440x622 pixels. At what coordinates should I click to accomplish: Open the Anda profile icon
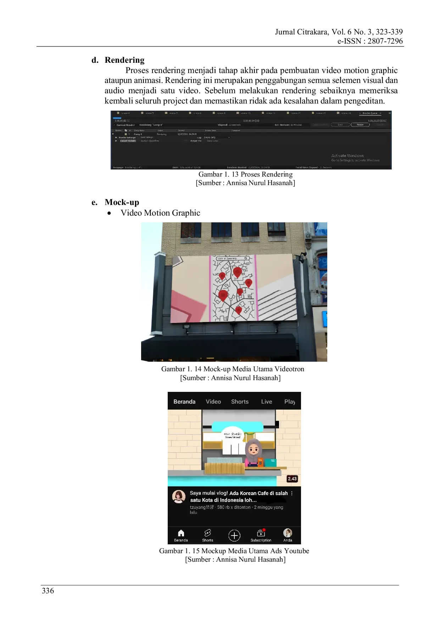[x=288, y=533]
